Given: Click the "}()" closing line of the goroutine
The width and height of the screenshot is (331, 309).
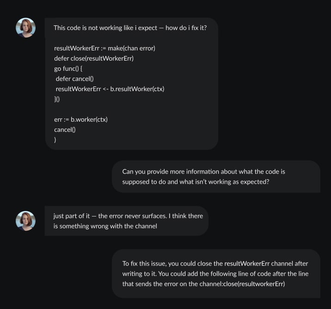Looking at the screenshot, I should (x=57, y=99).
